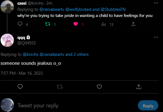Open @raniabeartv mention in cassi's reply
Screen dimensions: 163x112
coord(52,9)
